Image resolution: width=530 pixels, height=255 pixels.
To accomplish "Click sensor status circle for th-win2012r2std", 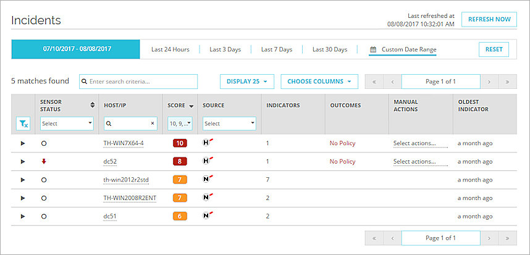I will 44,180.
